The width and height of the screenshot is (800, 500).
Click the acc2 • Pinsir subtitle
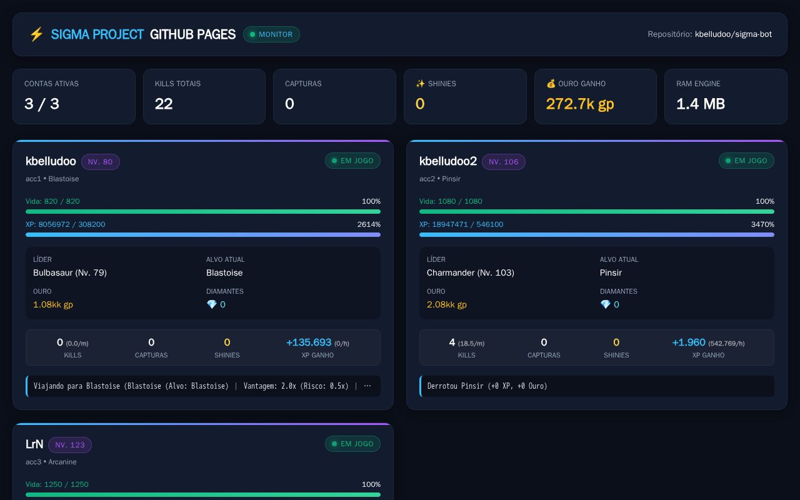440,179
